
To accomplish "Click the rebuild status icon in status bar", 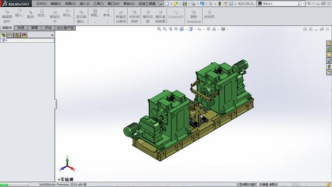I will point(328,185).
